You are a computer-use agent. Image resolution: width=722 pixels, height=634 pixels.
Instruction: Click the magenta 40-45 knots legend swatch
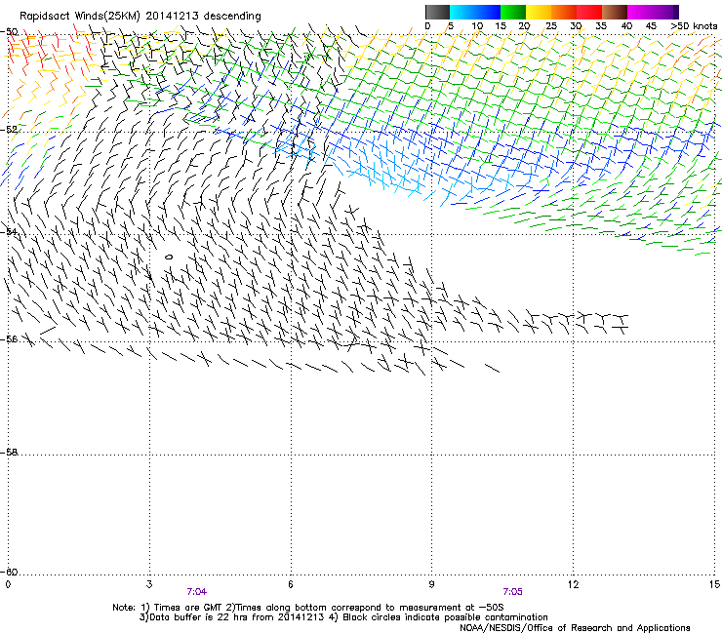pos(640,12)
